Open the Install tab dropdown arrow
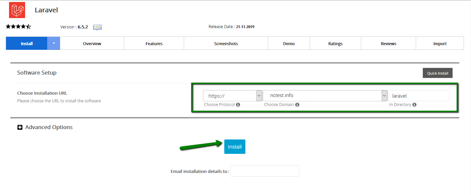 pyautogui.click(x=54, y=43)
